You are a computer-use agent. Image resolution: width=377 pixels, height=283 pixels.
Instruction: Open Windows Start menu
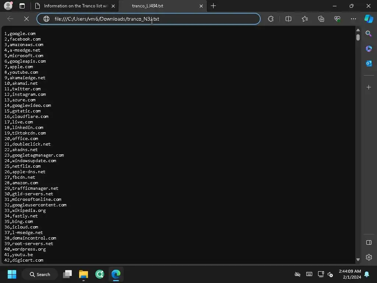pos(12,274)
